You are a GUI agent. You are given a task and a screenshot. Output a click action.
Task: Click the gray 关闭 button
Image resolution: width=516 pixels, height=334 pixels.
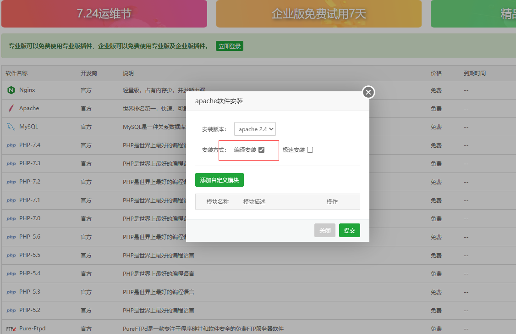[325, 230]
